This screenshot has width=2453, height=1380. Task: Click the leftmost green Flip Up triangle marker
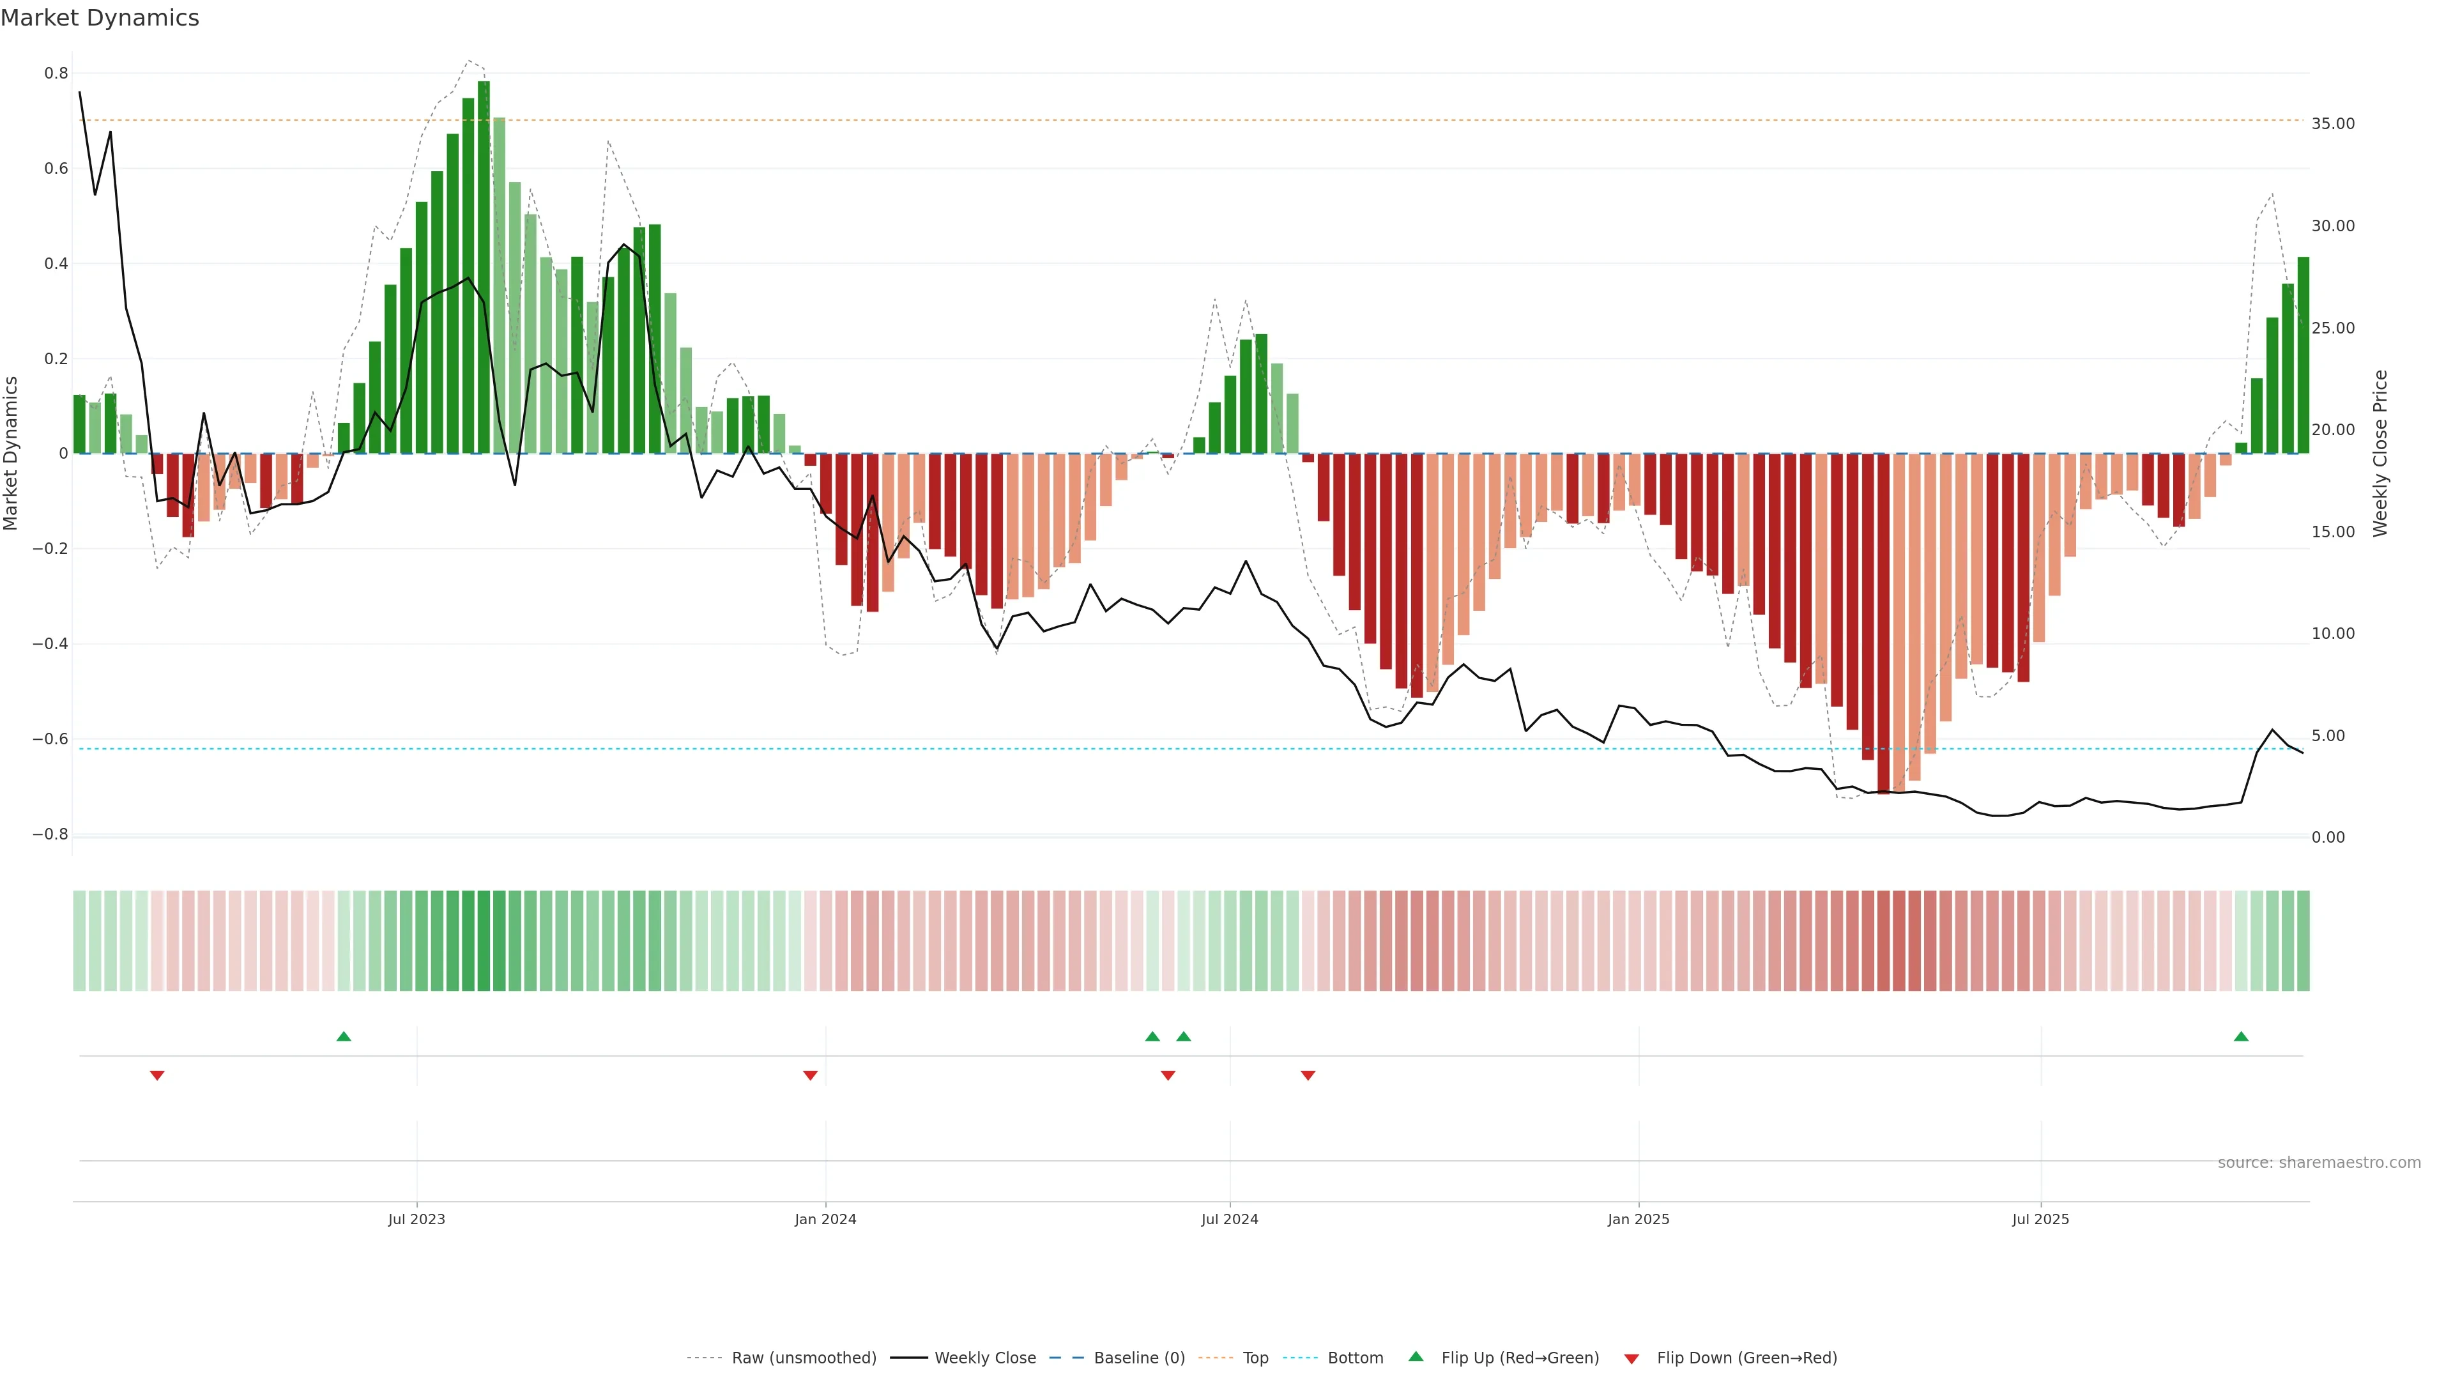click(344, 1036)
